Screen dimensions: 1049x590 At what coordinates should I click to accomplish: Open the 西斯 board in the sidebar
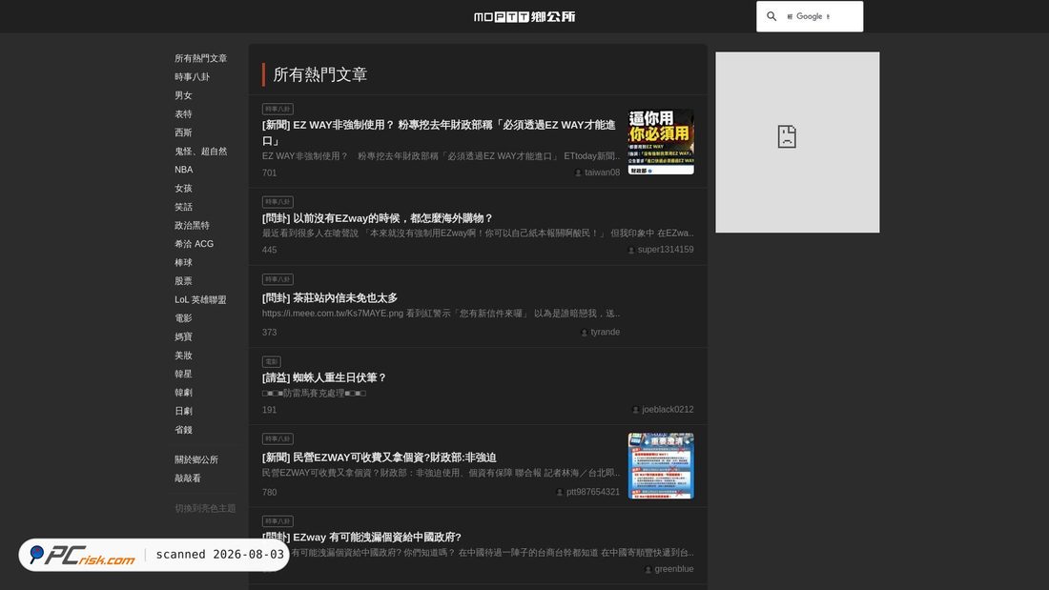point(183,132)
